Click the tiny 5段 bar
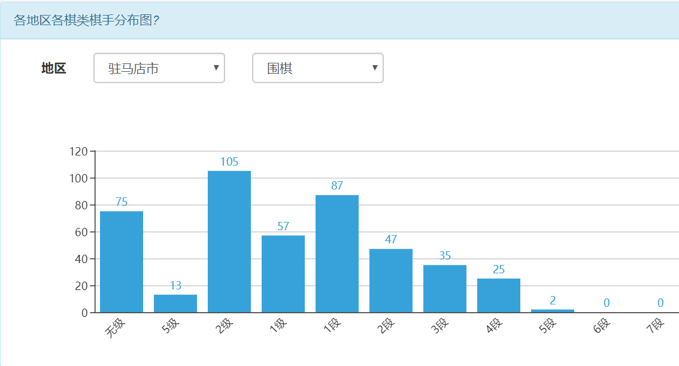Viewport: 679px width, 366px height. point(553,311)
